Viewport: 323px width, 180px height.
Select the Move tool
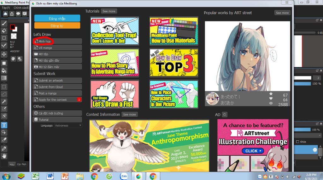[4, 54]
